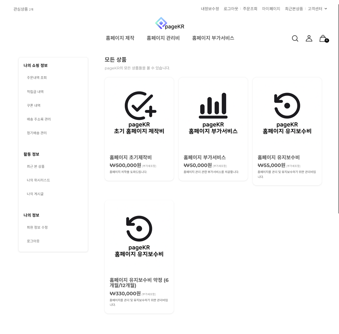Click the 고객센터 link text
This screenshot has width=339, height=334.
(x=315, y=9)
